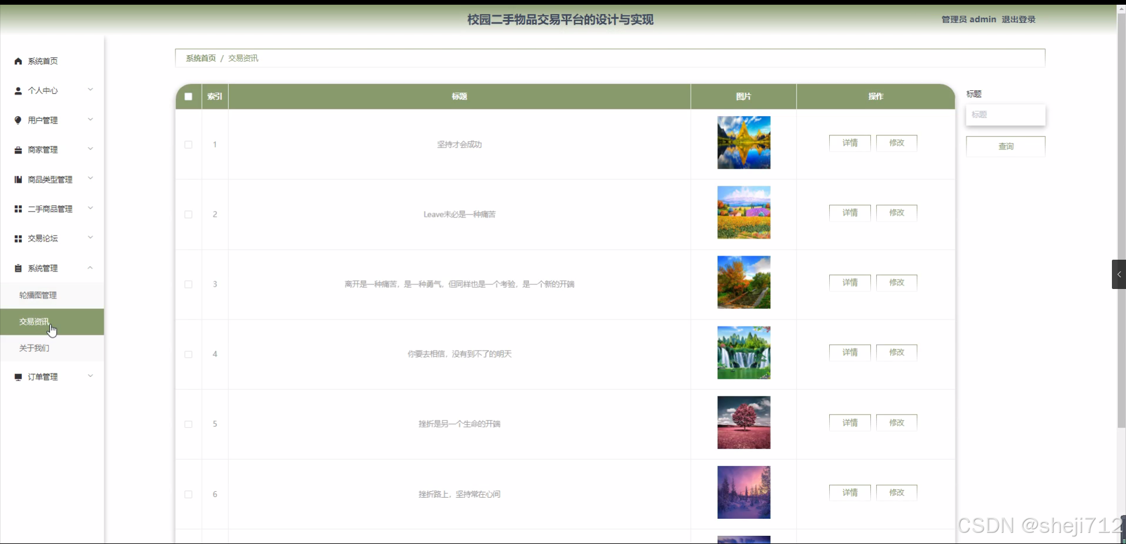Click 详情 for row 6 挫折路上
Screen dimensions: 1126x544
850,492
